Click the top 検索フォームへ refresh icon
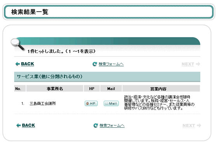 (x=95, y=64)
